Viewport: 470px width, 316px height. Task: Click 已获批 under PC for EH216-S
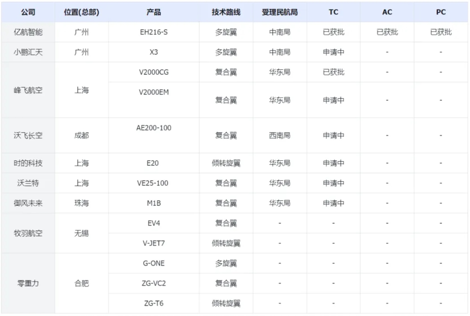441,32
